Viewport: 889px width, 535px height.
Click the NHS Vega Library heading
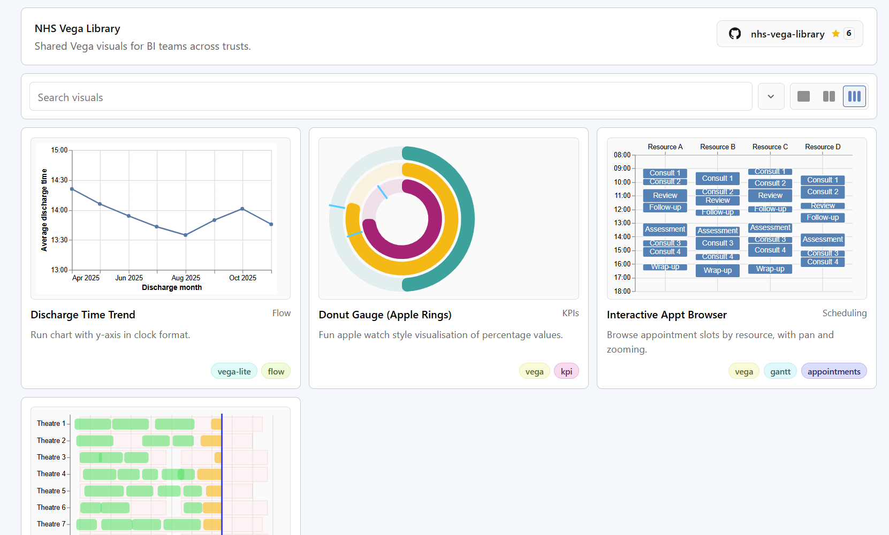(78, 28)
